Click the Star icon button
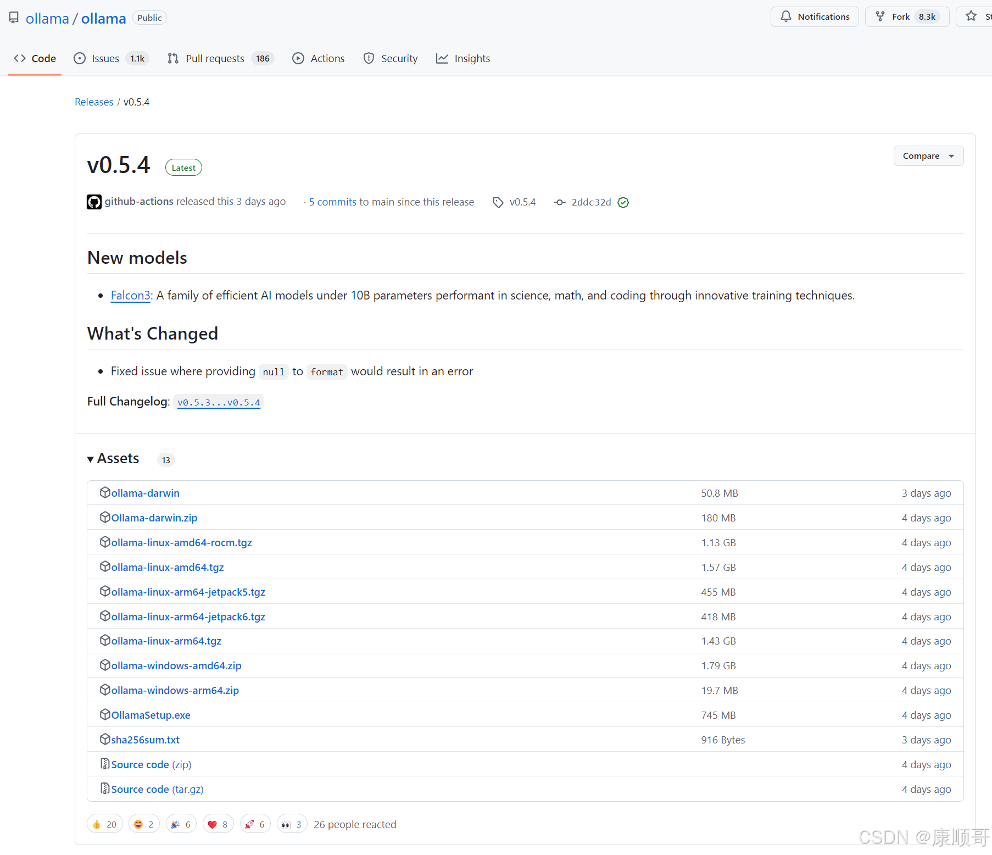This screenshot has height=855, width=992. [972, 16]
